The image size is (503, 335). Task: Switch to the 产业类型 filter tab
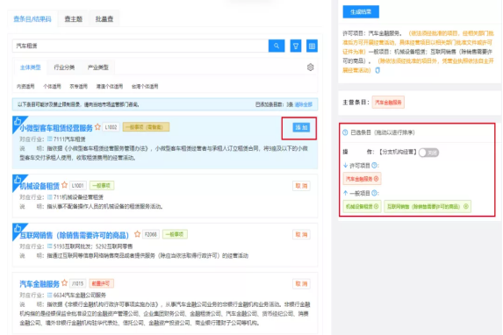tap(97, 68)
